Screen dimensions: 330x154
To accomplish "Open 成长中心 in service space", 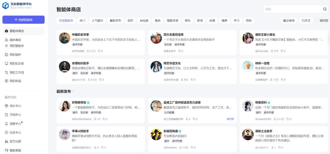I will [13, 106].
